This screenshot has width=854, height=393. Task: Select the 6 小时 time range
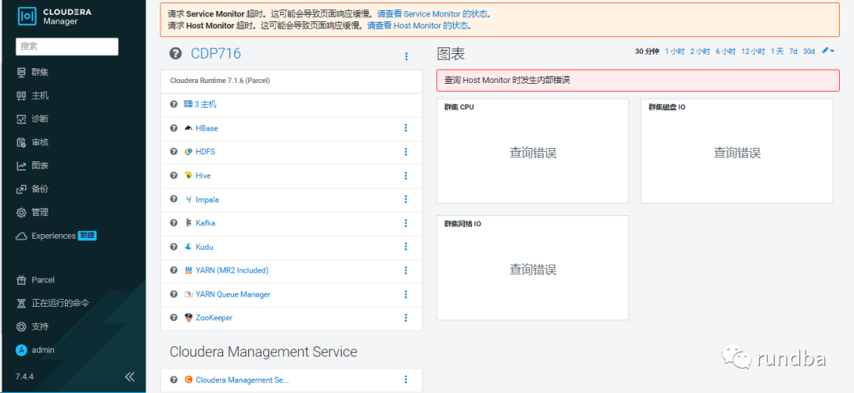pyautogui.click(x=725, y=51)
